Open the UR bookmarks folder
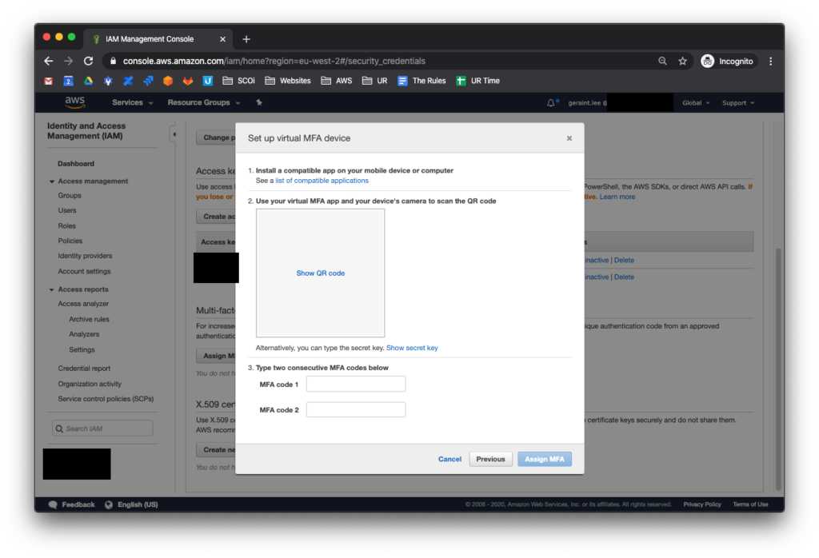 pyautogui.click(x=375, y=81)
